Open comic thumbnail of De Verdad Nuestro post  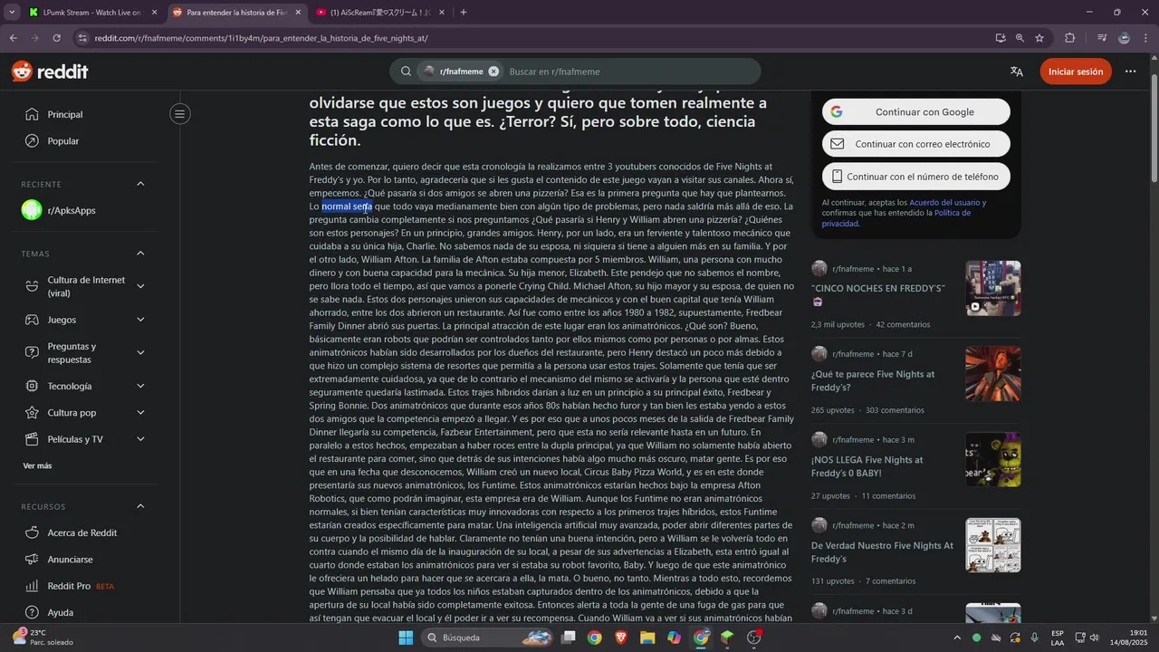[992, 545]
